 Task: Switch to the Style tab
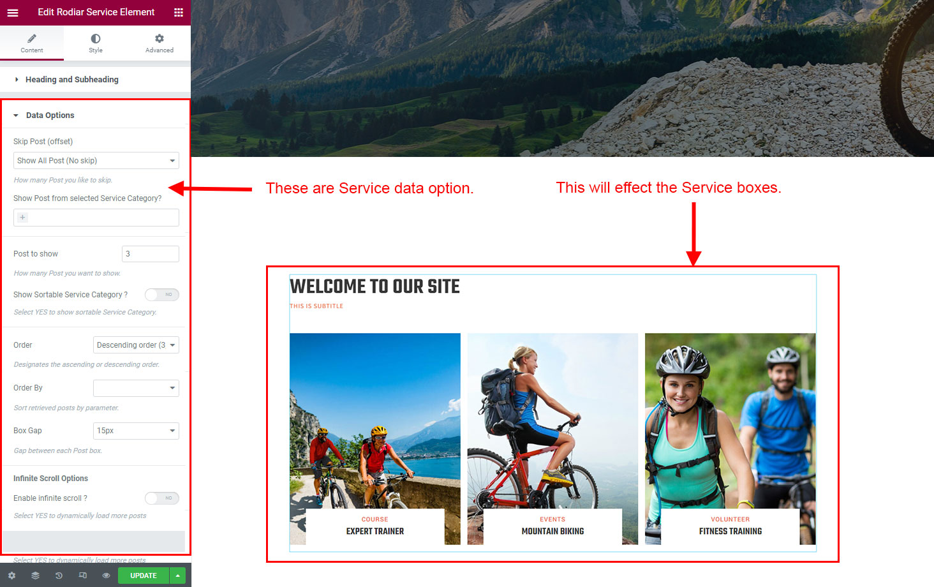[x=96, y=43]
